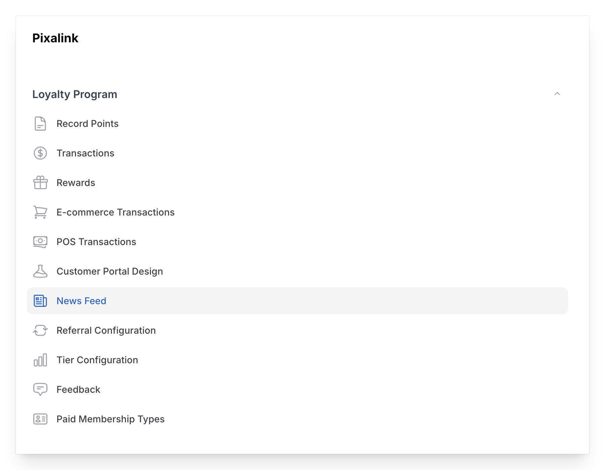Open Referral Configuration settings
Viewport: 605px width, 470px height.
tap(106, 330)
